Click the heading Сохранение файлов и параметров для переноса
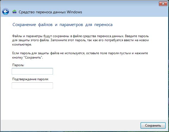169x132 pixels. click(62, 25)
